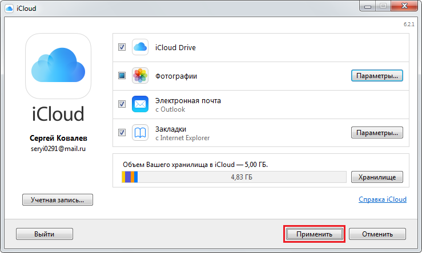Open the Справка iCloud help link
Screen dimensions: 422x253
(383, 199)
